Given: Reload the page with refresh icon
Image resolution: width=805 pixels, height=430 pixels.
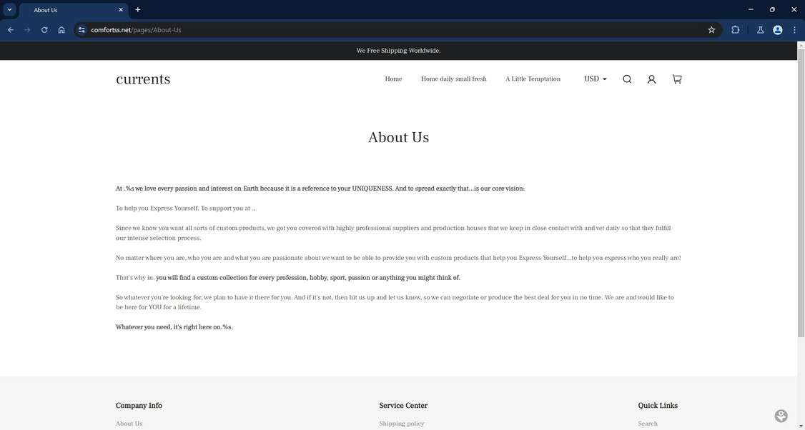Looking at the screenshot, I should coord(44,30).
